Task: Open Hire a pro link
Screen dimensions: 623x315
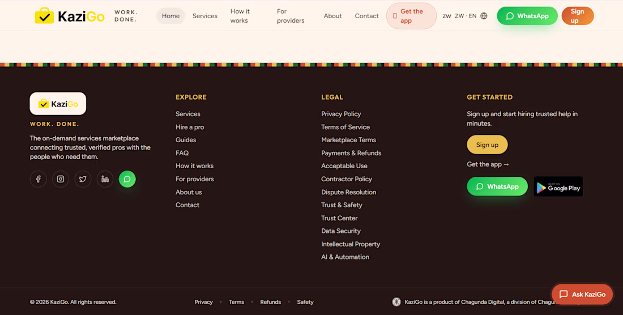Action: [190, 127]
